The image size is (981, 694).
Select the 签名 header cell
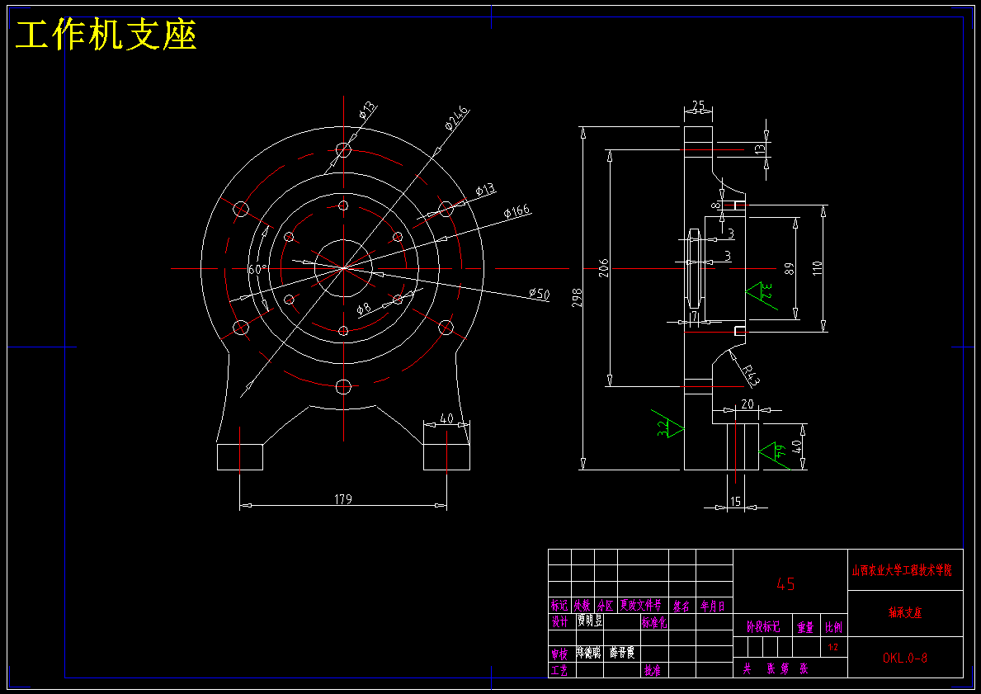pos(682,606)
